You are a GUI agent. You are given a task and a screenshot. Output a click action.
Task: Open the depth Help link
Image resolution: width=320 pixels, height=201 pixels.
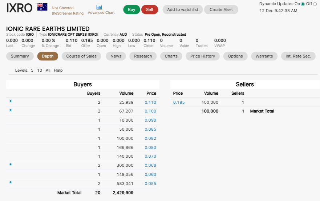pos(58,70)
